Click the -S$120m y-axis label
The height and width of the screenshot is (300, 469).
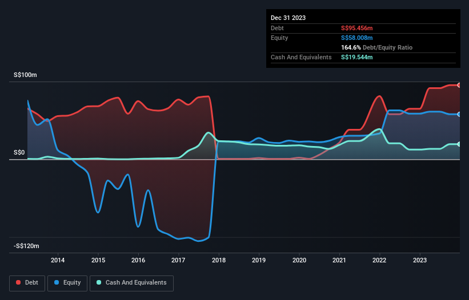point(26,246)
